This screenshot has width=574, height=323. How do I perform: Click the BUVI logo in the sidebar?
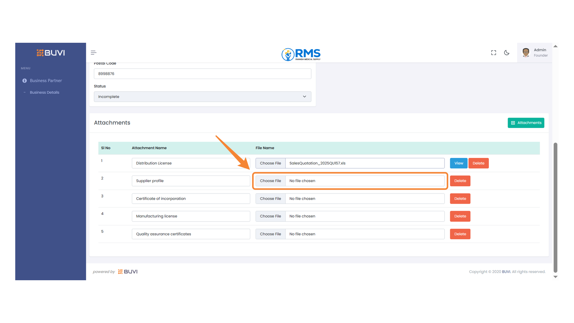coord(50,53)
